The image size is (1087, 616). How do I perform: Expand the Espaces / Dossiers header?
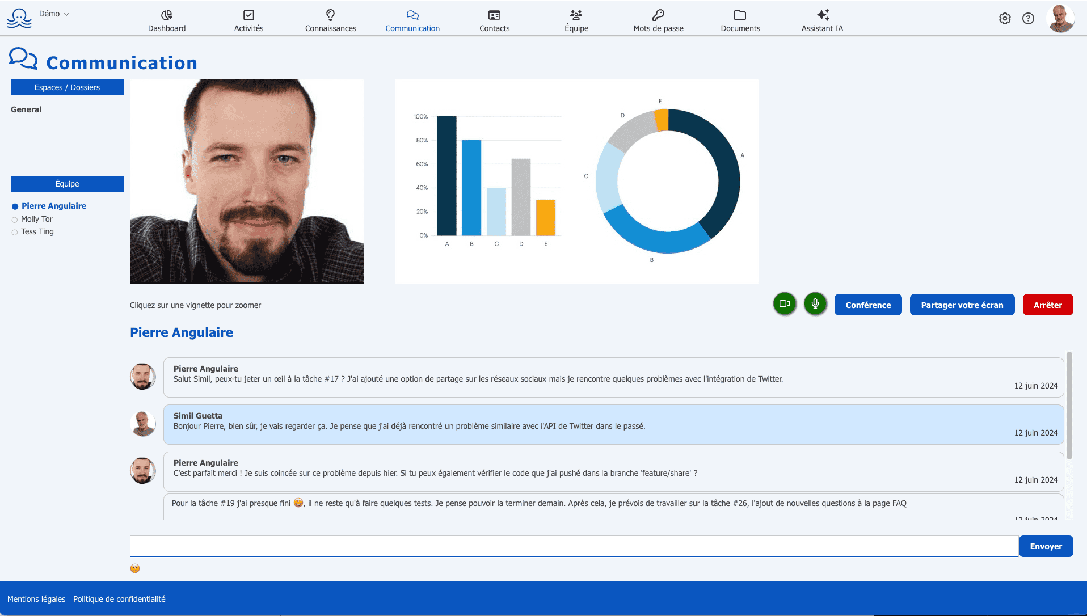(67, 87)
